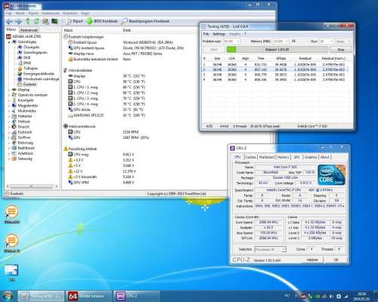378x302 pixels.
Task: Open BIOS frissítések toolbar item
Action: 102,21
